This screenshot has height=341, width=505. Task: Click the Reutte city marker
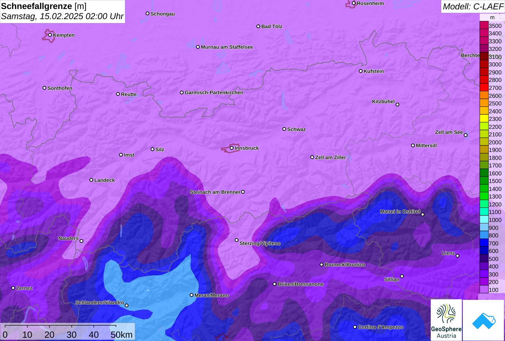pos(118,94)
